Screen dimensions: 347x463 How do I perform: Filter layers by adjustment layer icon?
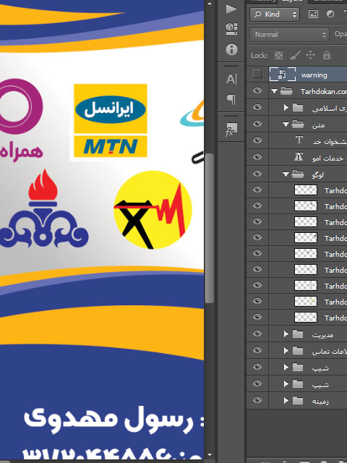(330, 14)
